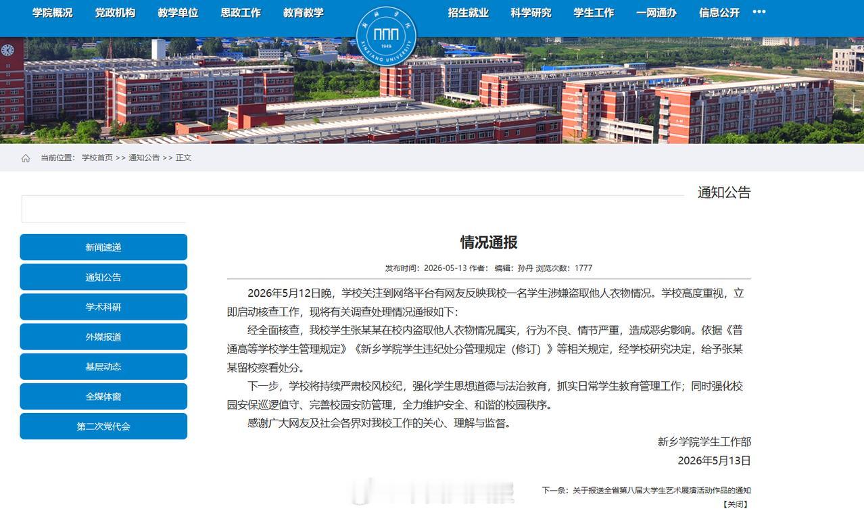Click the 正文 breadcrumb text
The width and height of the screenshot is (864, 513).
[184, 157]
